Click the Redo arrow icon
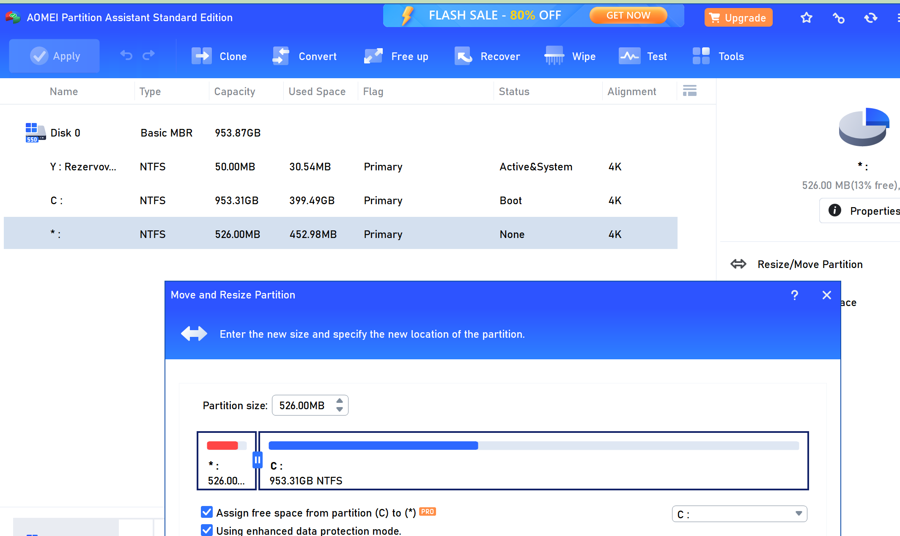Screen dimensions: 900x536 coord(149,55)
